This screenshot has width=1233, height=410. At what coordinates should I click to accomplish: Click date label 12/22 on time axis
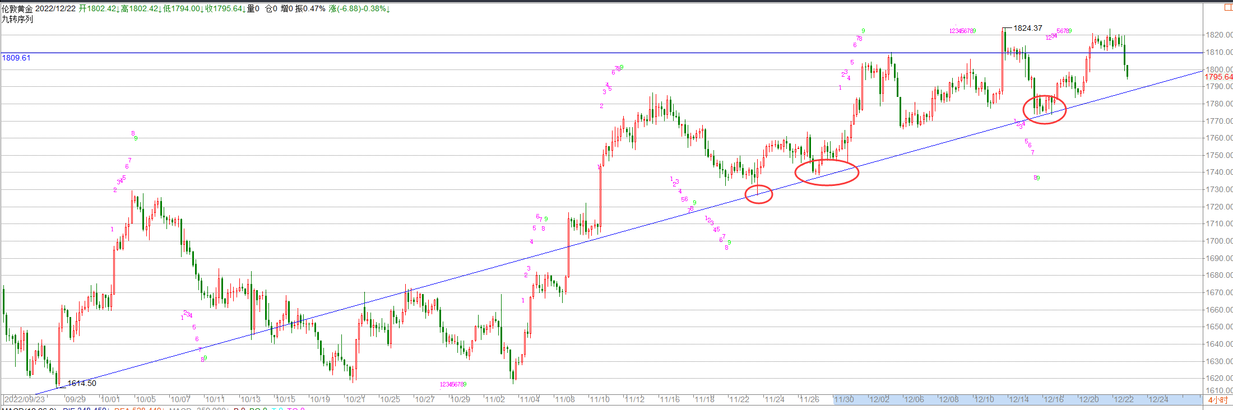coord(1124,399)
